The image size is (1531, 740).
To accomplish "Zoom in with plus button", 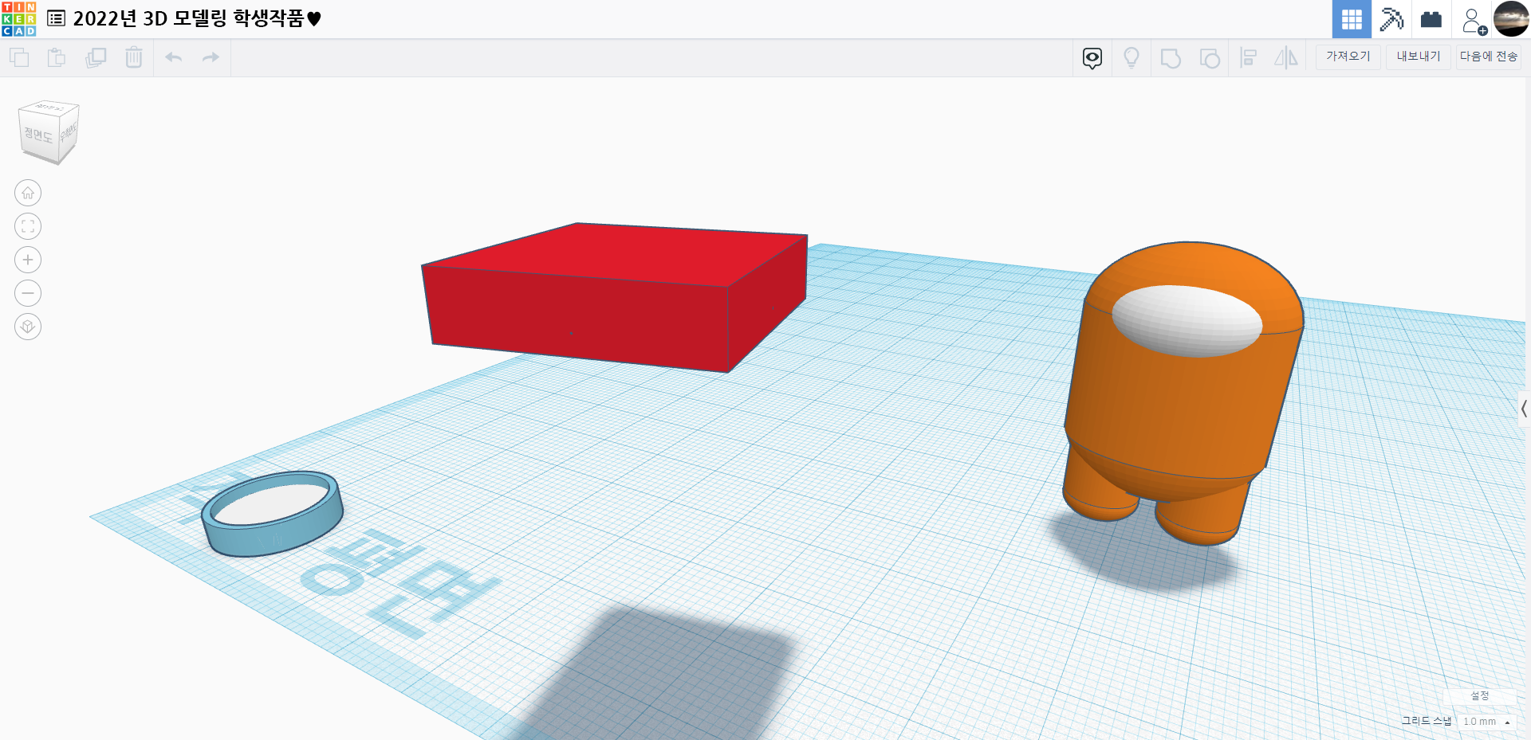I will (28, 260).
